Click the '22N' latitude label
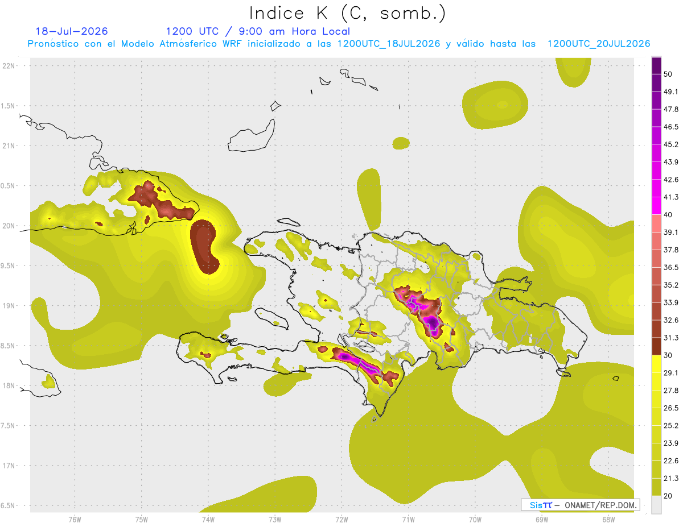 [10, 65]
